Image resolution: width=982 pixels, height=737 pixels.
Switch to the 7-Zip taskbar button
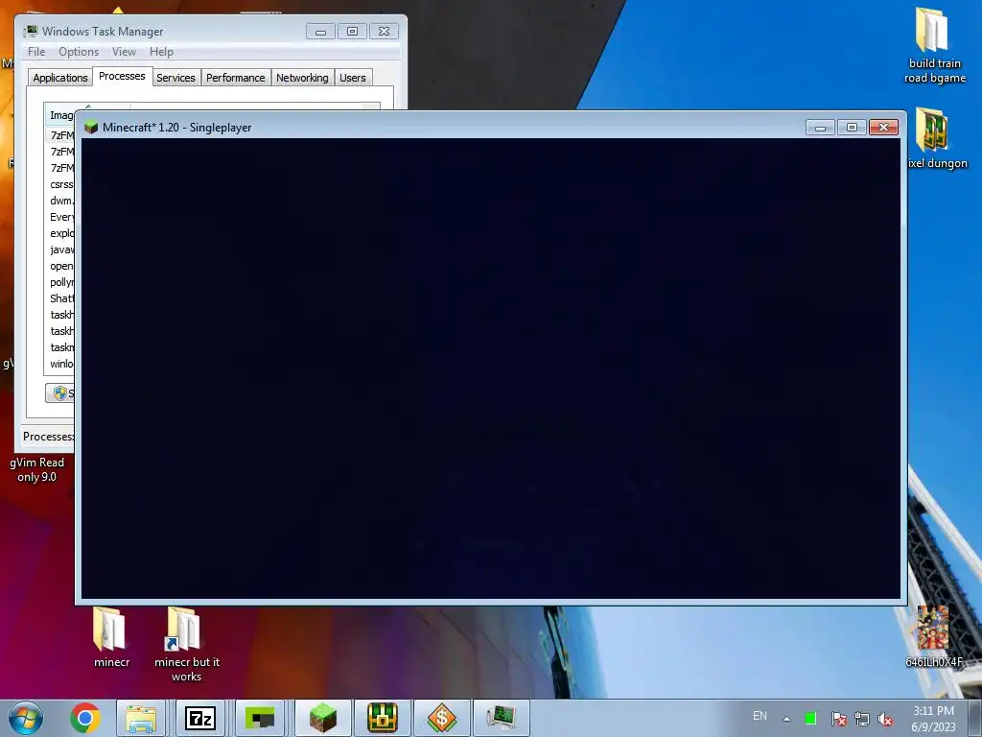point(200,718)
